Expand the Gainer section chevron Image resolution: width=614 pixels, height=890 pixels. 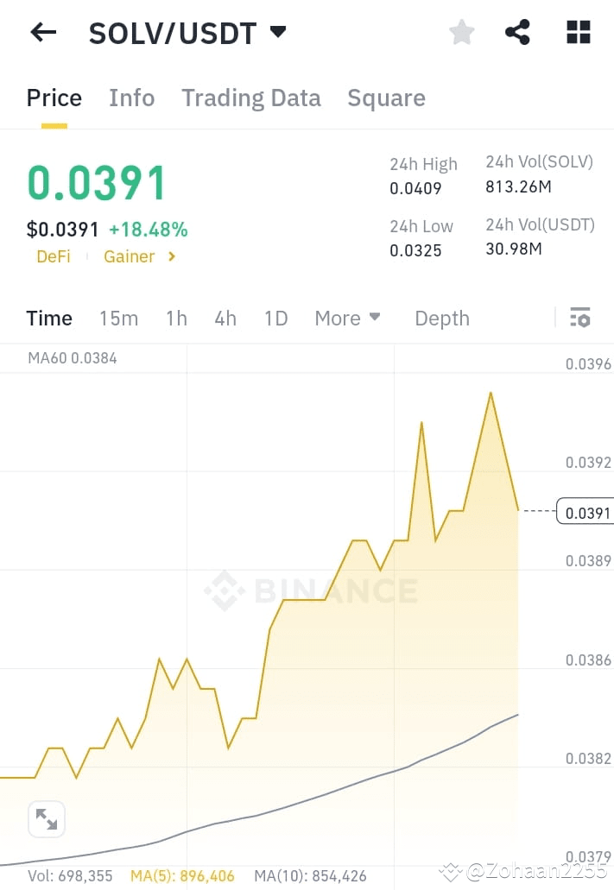click(169, 256)
